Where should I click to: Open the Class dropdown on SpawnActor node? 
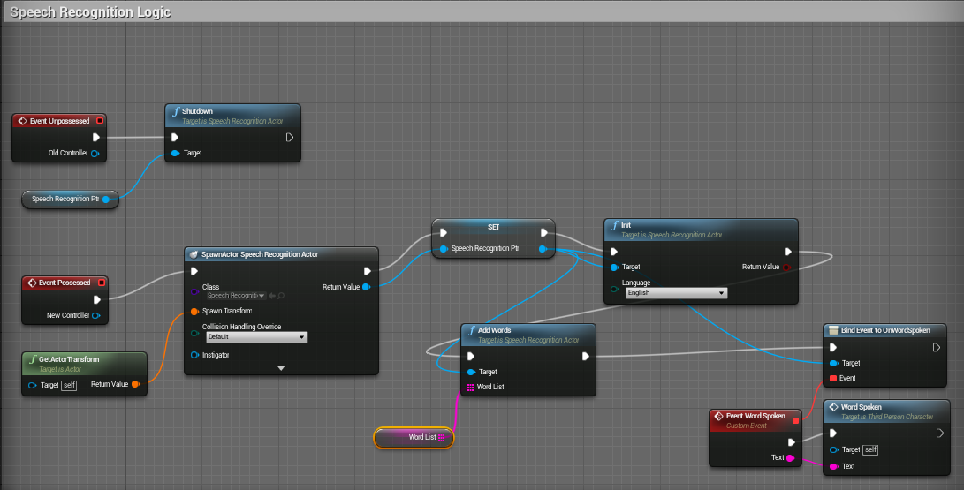(x=236, y=296)
